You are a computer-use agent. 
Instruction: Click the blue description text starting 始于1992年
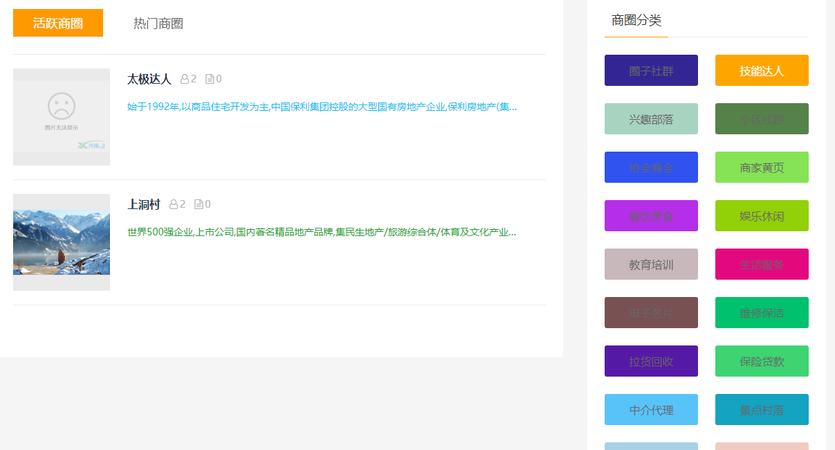tap(322, 107)
